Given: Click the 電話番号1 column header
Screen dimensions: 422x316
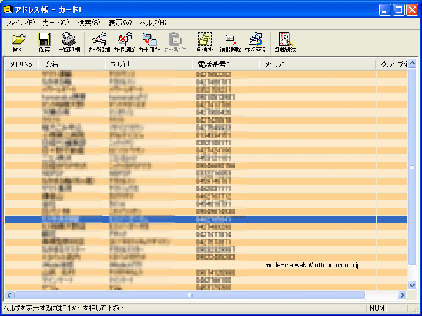Looking at the screenshot, I should coord(225,64).
